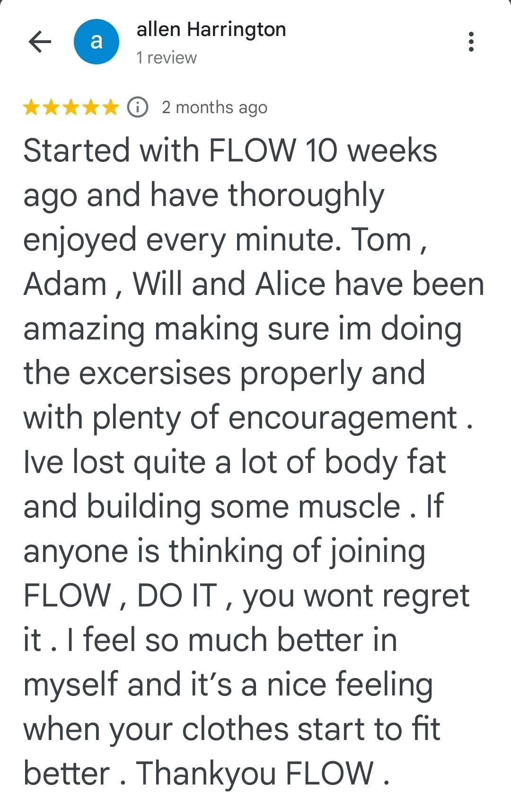
Task: Click the name 'Alice' in the review
Action: (x=290, y=284)
